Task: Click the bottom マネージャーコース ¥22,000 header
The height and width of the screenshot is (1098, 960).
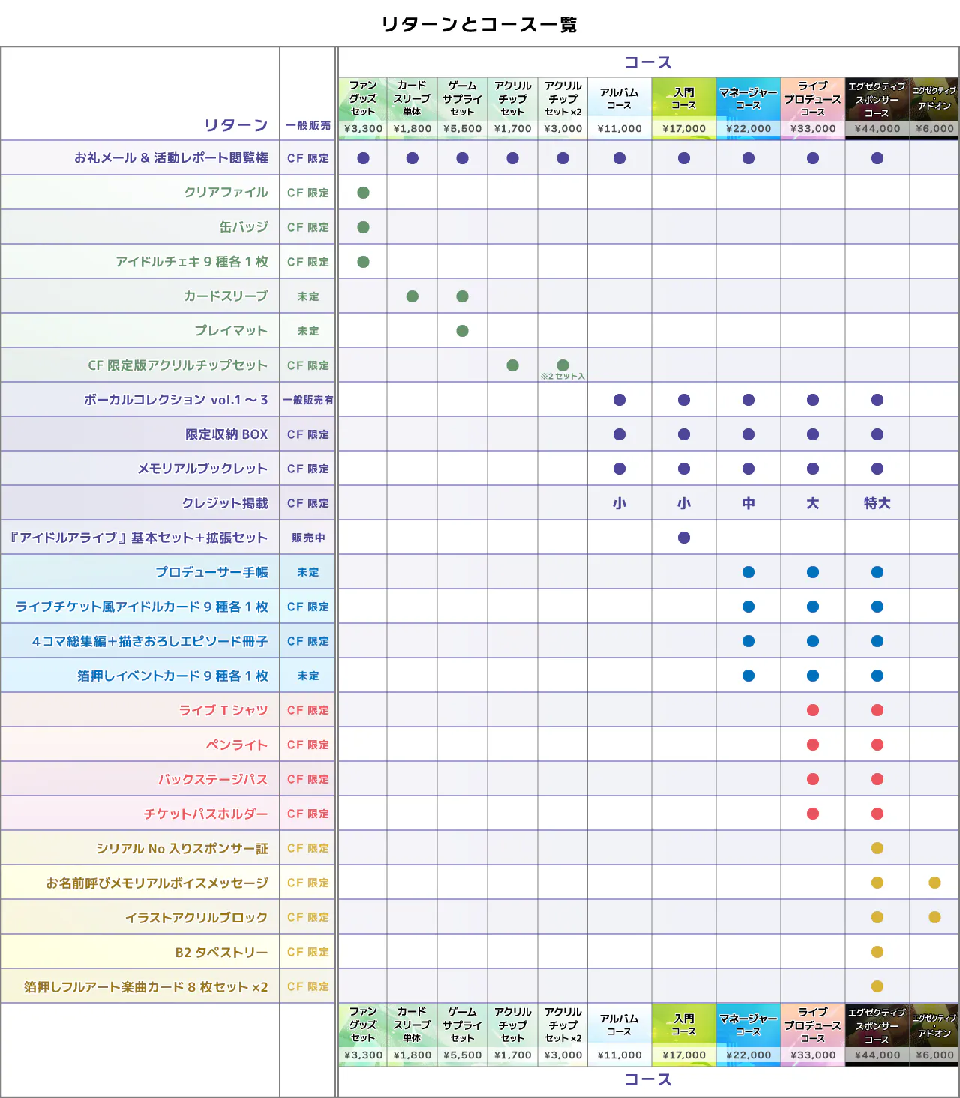Action: click(748, 1033)
